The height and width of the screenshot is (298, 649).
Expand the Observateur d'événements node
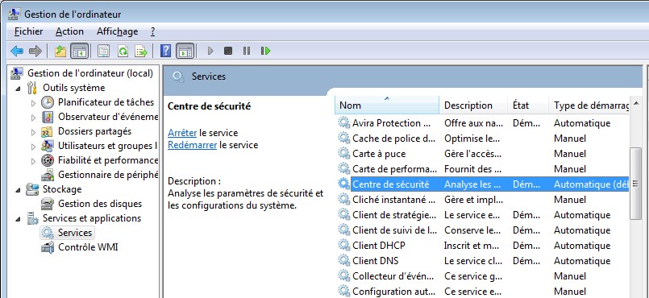(x=34, y=118)
